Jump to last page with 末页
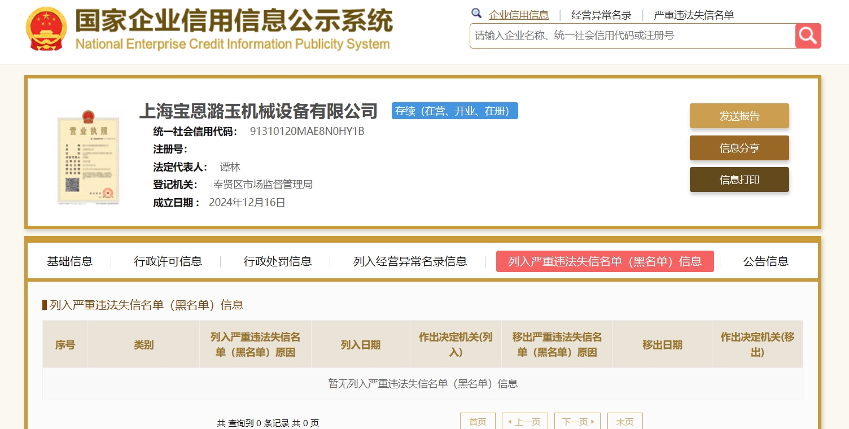This screenshot has width=849, height=429. point(625,422)
